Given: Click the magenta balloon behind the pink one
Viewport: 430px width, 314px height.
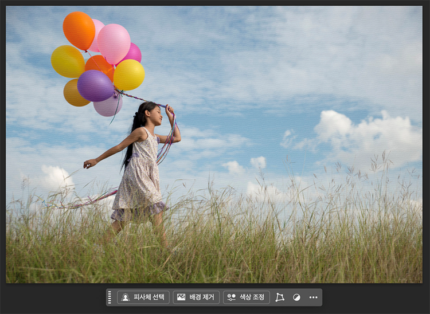Looking at the screenshot, I should pos(134,53).
